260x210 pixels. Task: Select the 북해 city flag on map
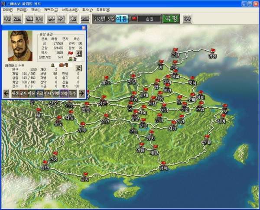192,79
